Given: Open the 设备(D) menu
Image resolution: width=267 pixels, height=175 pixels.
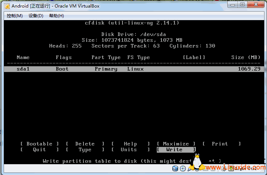Looking at the screenshot, I should (36, 16).
